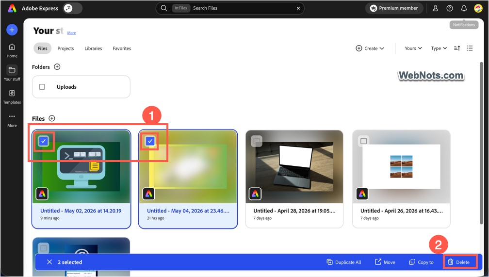Add a new file with Files plus icon
The width and height of the screenshot is (489, 277).
(52, 118)
